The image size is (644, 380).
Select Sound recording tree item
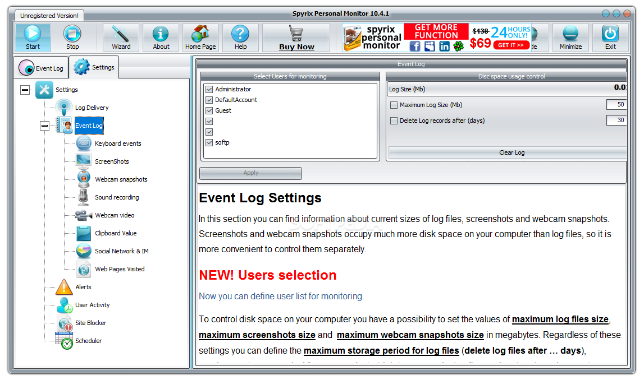point(117,198)
